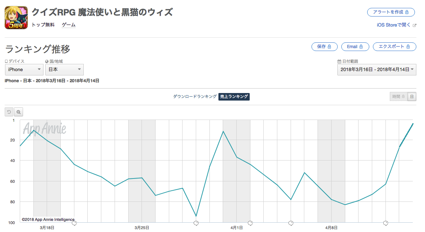The width and height of the screenshot is (425, 232).
Task: Click the calendar icon next to 日付範囲
Action: click(x=339, y=61)
